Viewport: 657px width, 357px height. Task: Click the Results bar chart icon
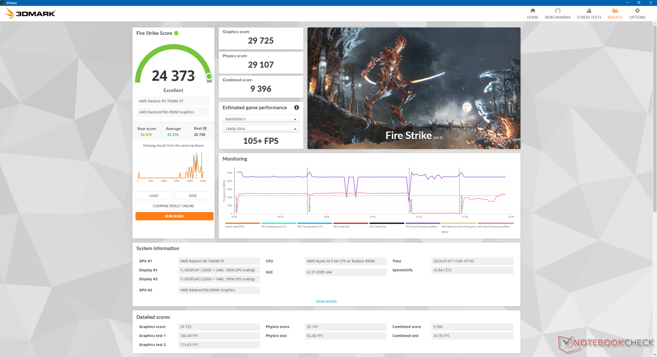[x=615, y=11]
